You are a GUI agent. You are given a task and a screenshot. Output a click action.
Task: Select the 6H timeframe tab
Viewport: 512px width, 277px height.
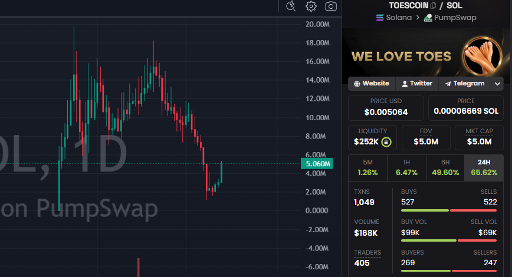tap(445, 168)
